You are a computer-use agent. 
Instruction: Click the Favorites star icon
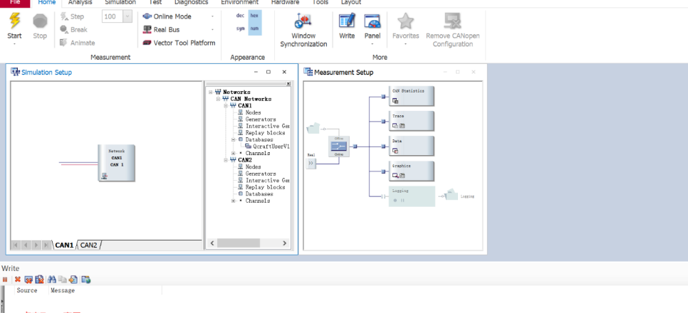click(x=405, y=21)
